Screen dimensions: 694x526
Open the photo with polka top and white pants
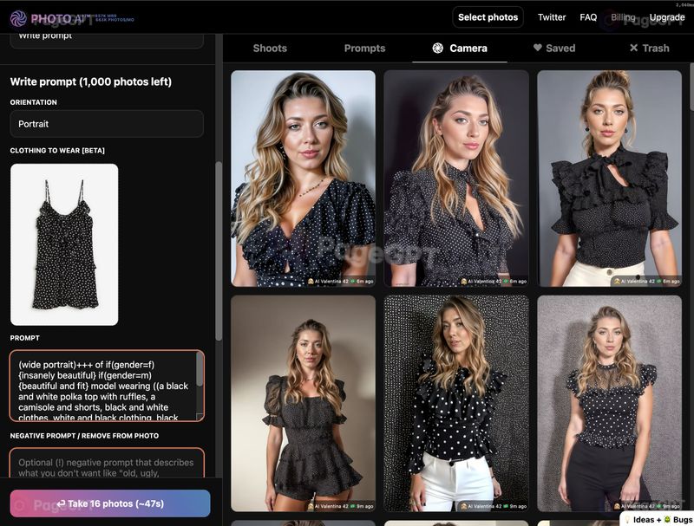456,404
